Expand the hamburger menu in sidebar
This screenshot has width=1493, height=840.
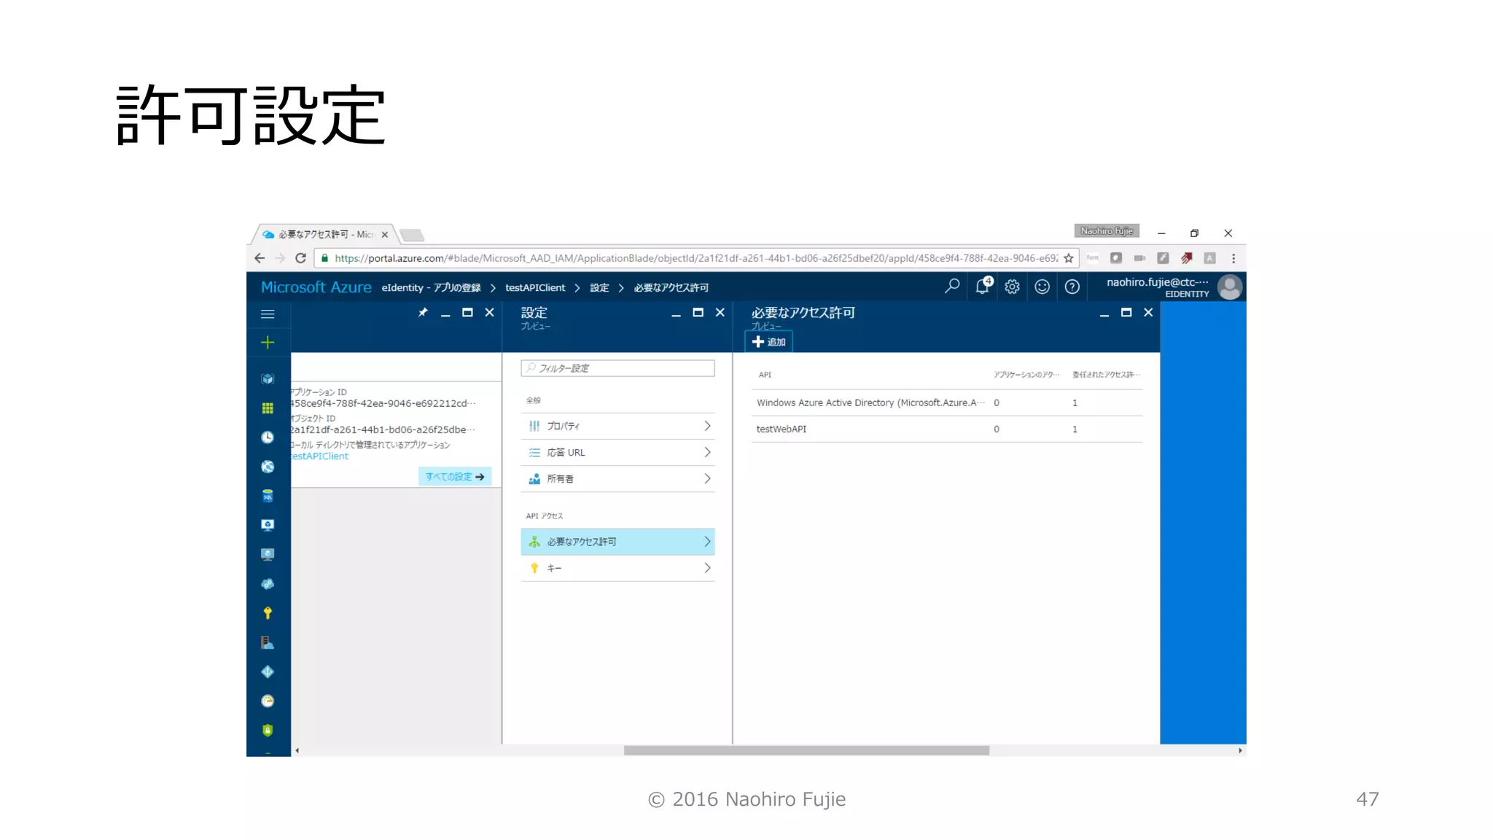[268, 314]
